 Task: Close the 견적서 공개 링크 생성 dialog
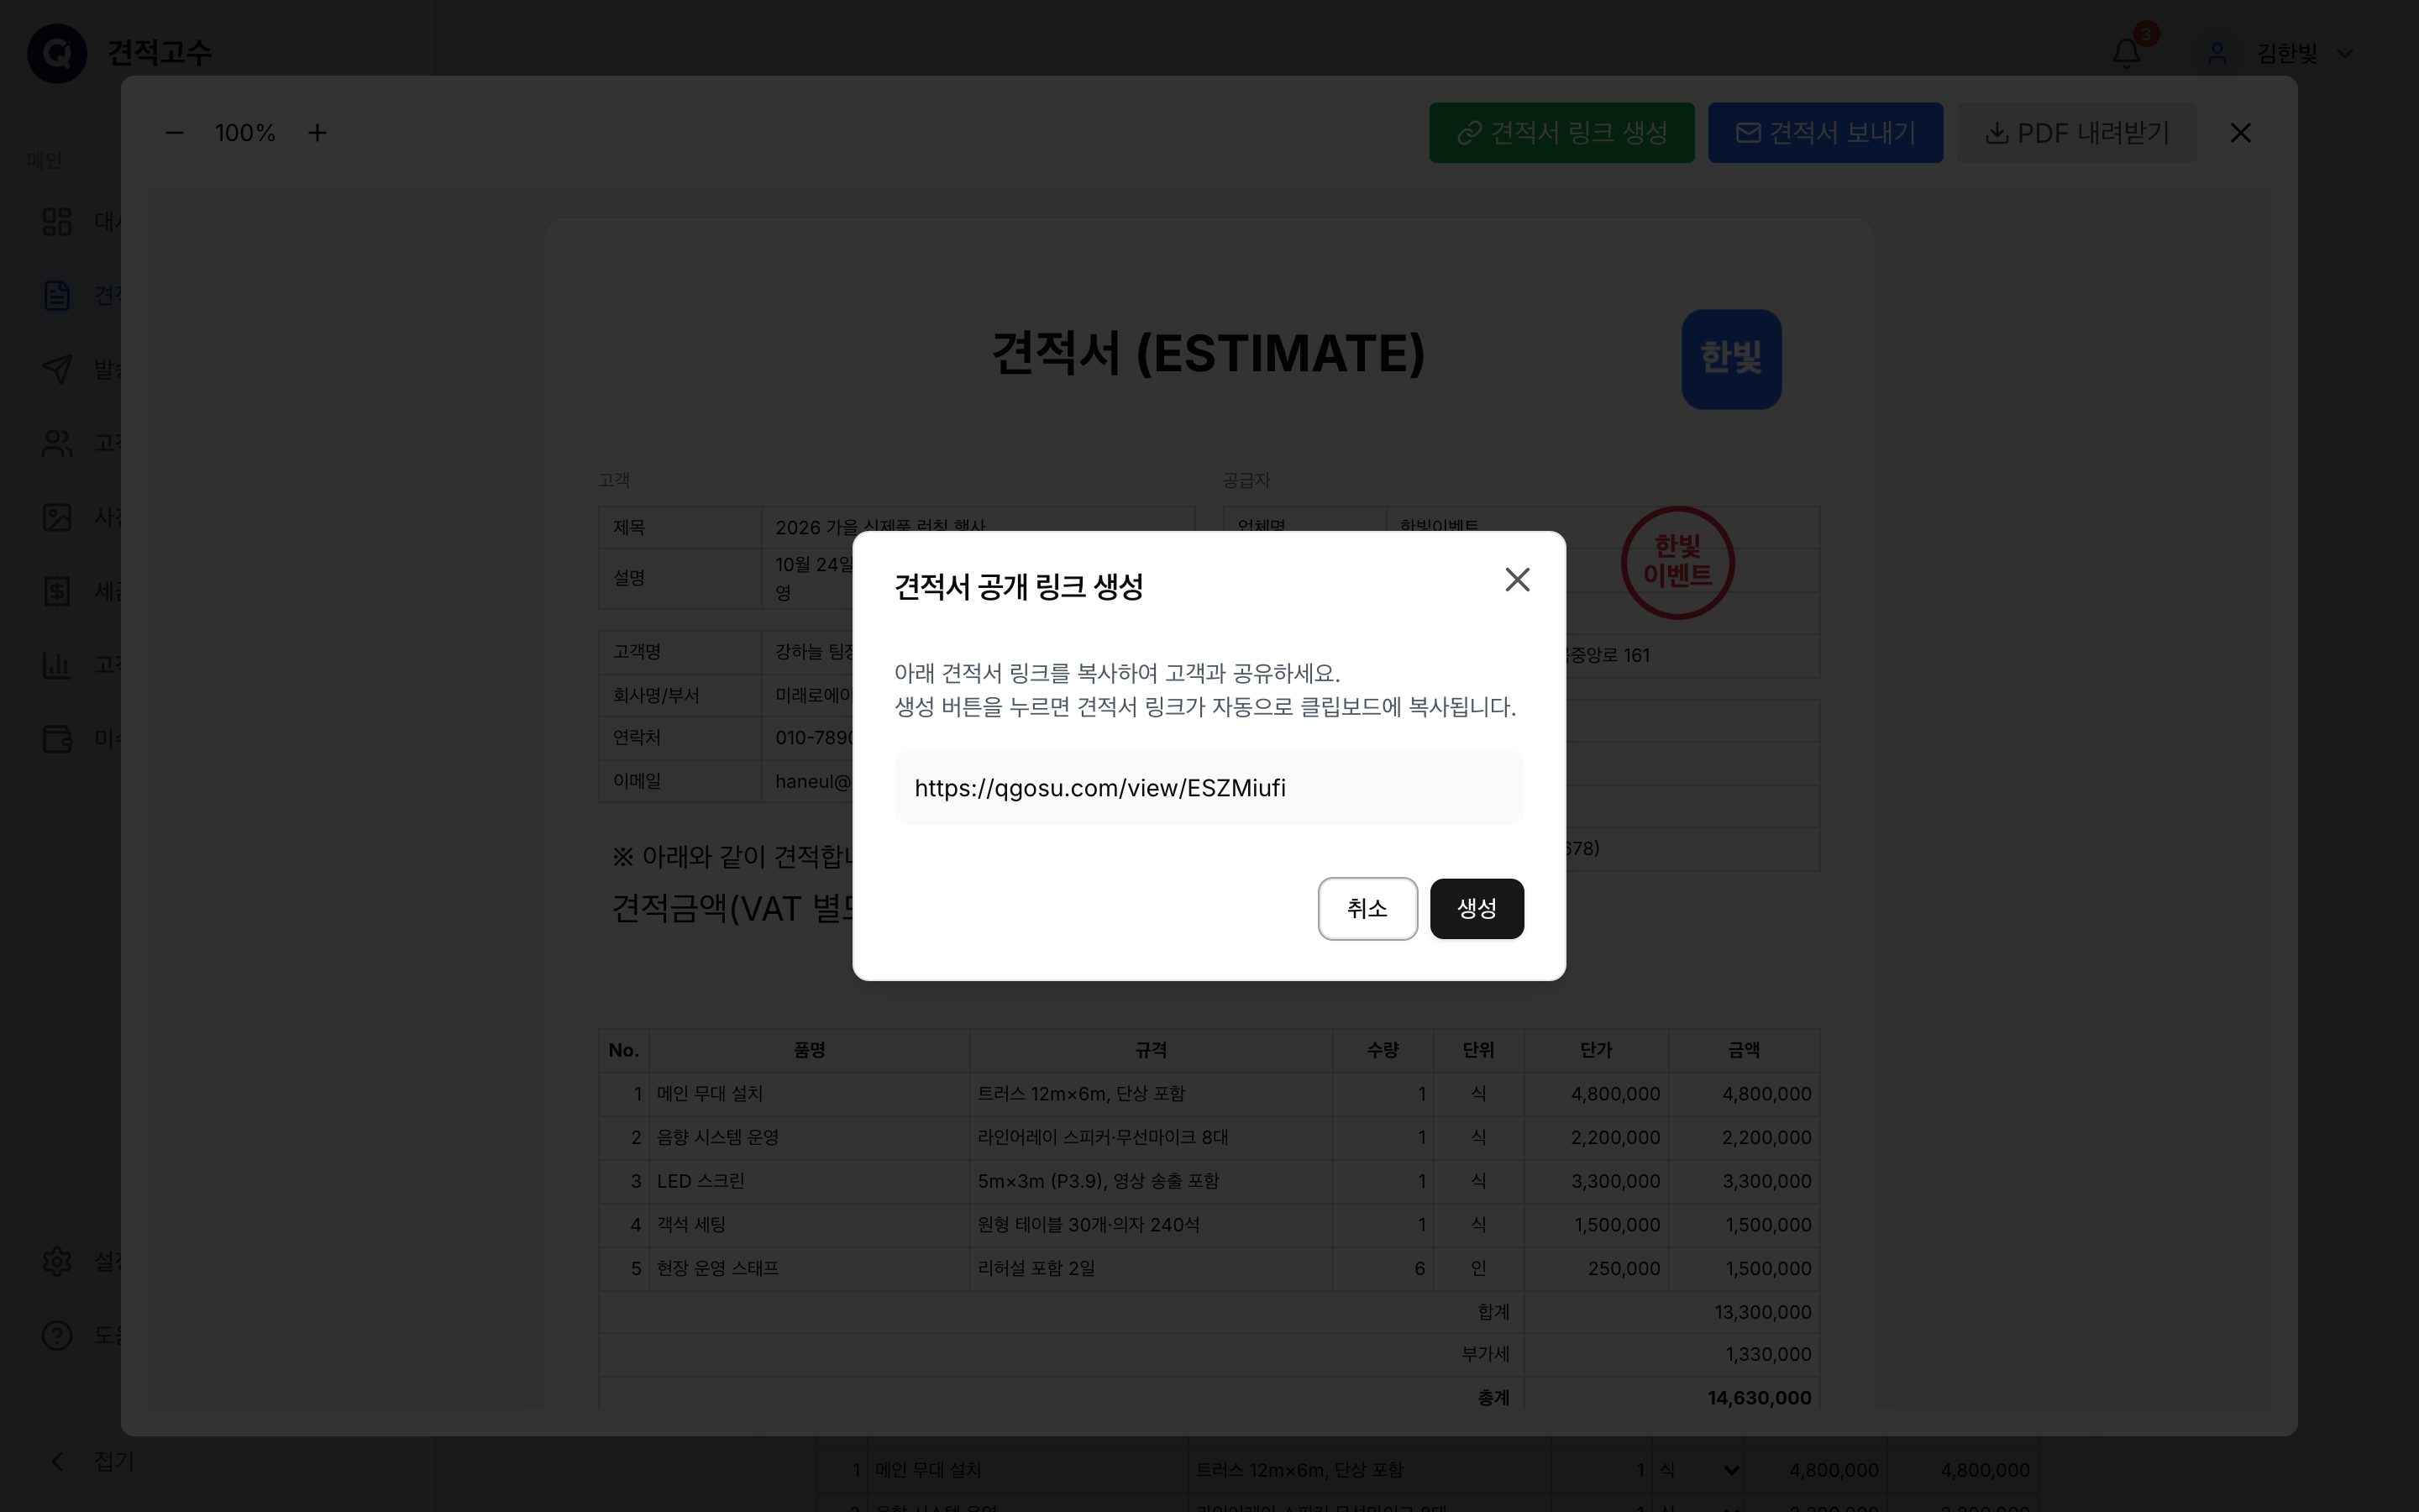1516,579
